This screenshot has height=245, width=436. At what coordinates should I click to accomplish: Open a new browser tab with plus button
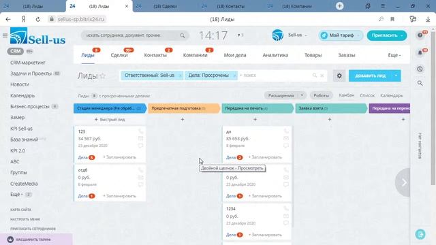click(x=339, y=6)
